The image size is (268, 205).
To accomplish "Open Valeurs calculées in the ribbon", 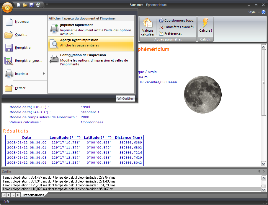I will point(148,27).
